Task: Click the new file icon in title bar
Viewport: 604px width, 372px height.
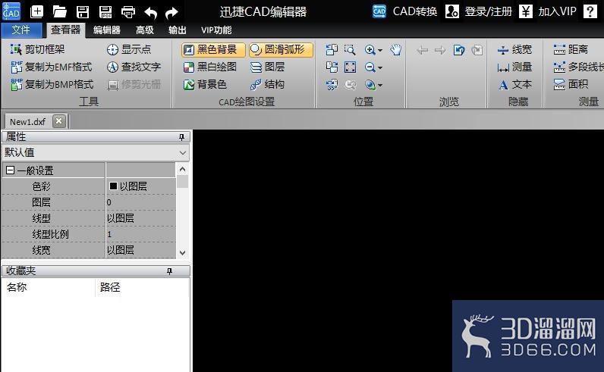Action: click(x=36, y=11)
